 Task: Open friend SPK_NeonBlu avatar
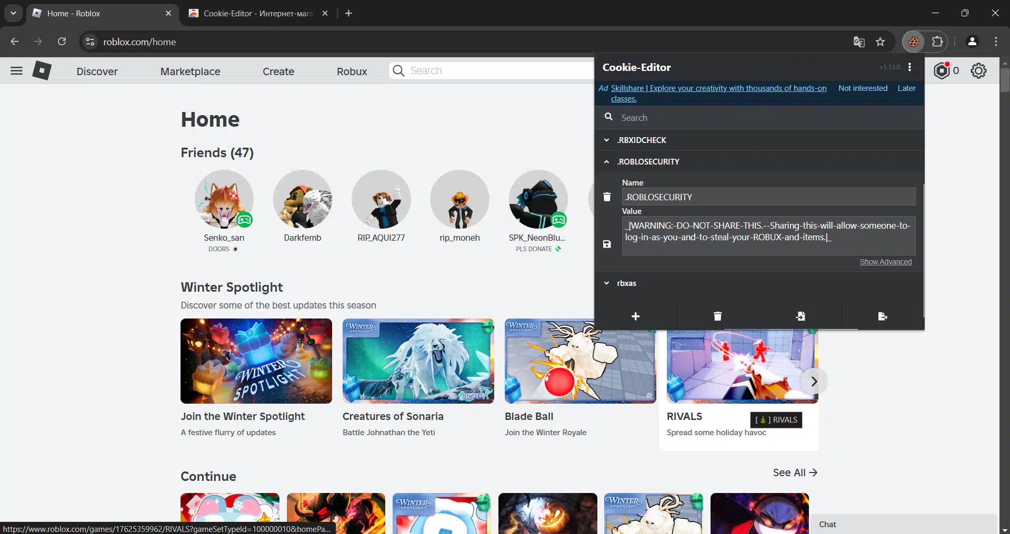[538, 199]
